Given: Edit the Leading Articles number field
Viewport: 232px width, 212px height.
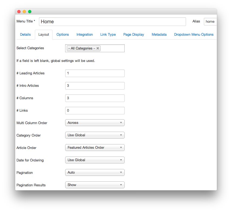Looking at the screenshot, I should coord(95,73).
